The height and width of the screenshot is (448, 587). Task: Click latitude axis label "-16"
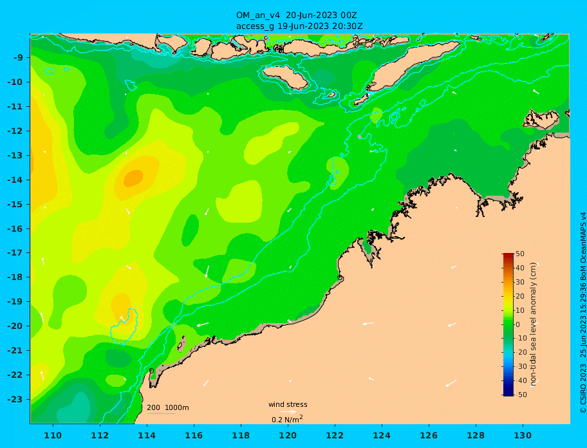click(15, 229)
